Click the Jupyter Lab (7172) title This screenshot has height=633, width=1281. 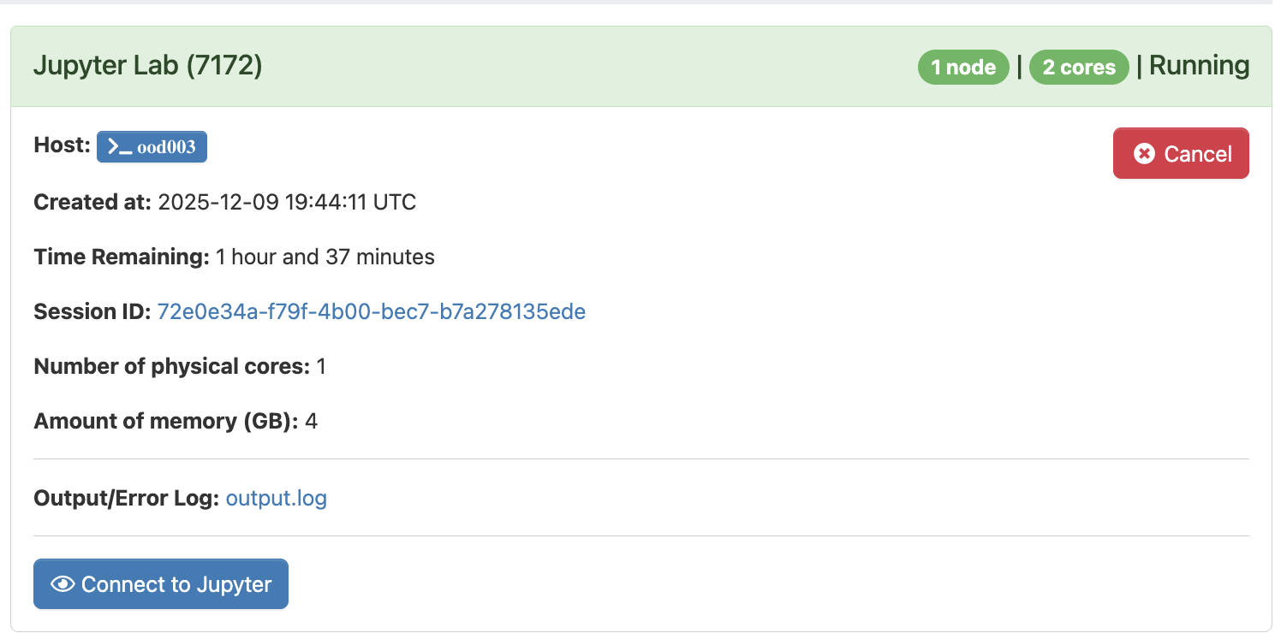point(147,66)
